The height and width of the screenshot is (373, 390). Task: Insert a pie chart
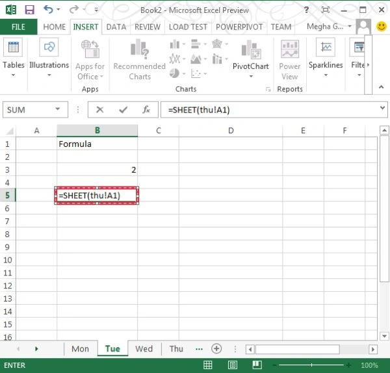click(x=175, y=73)
